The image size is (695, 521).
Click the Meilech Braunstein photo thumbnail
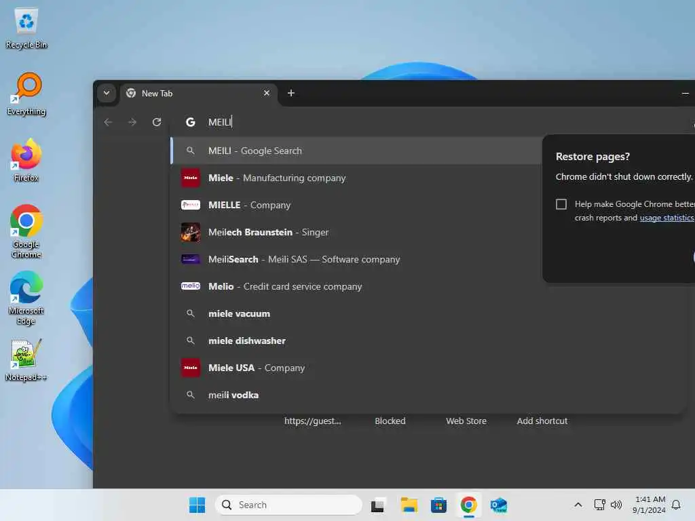coord(191,232)
